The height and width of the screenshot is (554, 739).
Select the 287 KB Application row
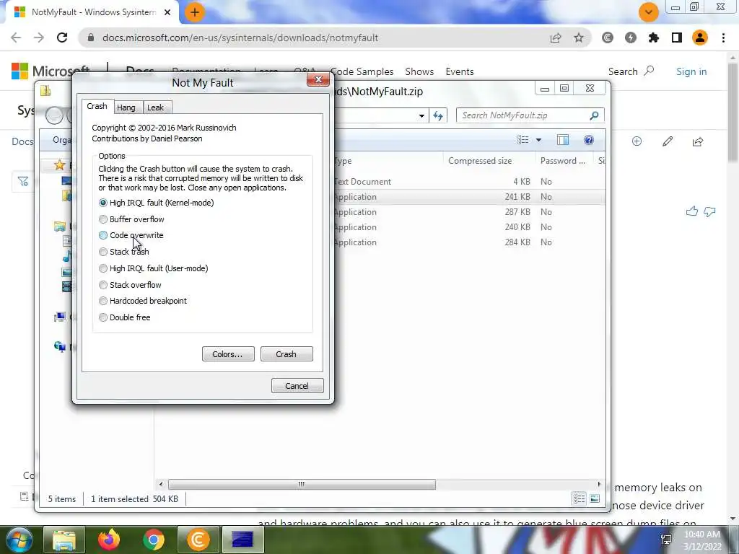[x=469, y=212]
